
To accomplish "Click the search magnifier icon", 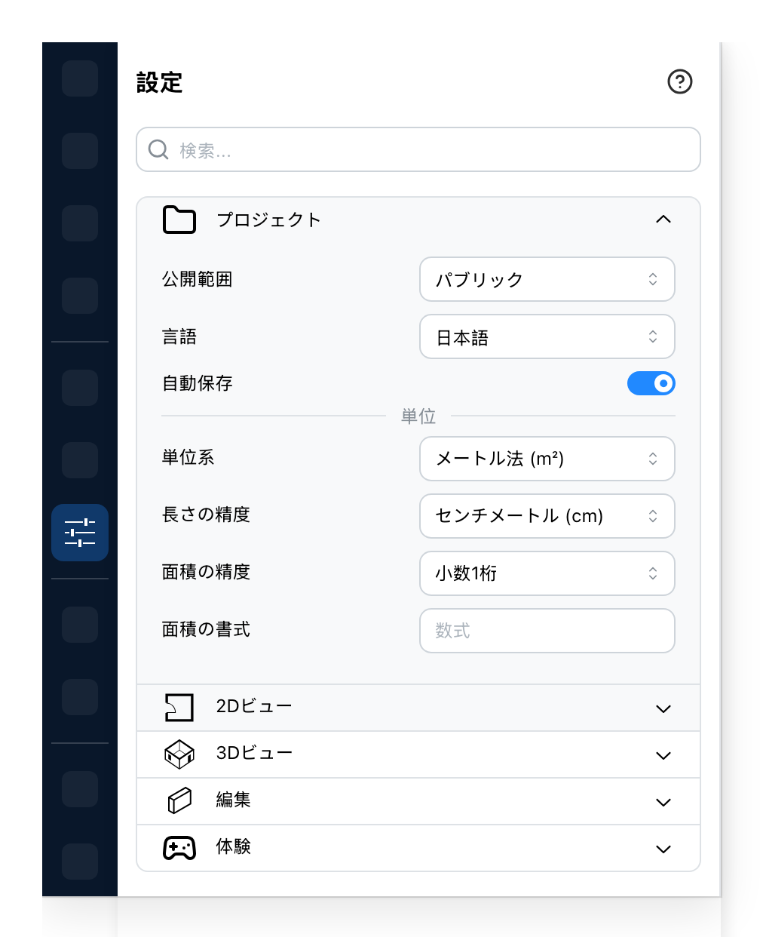I will coord(158,149).
